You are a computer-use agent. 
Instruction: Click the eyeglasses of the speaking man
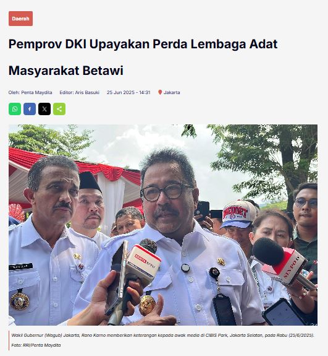click(x=167, y=192)
